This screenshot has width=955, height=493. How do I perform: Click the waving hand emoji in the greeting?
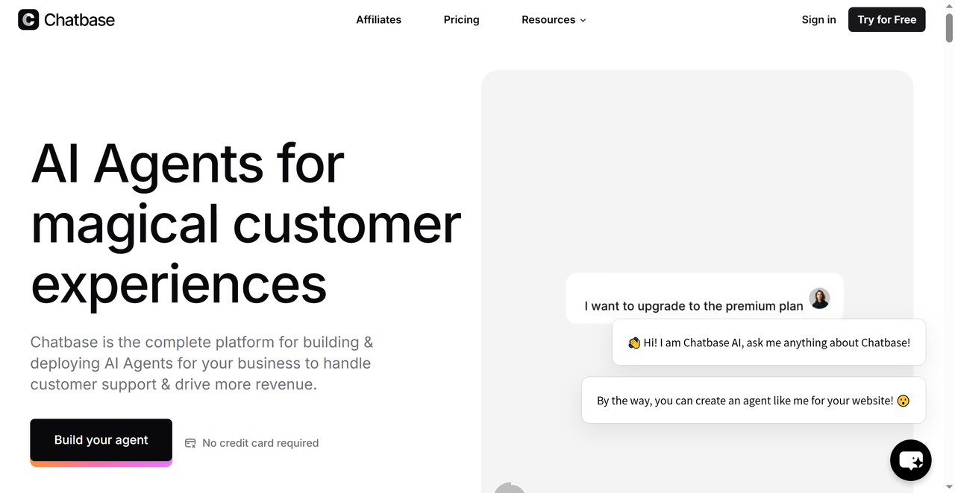tap(633, 343)
